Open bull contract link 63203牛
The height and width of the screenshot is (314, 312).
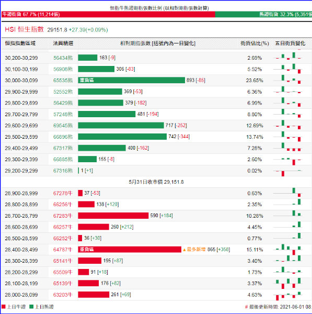pos(63,295)
